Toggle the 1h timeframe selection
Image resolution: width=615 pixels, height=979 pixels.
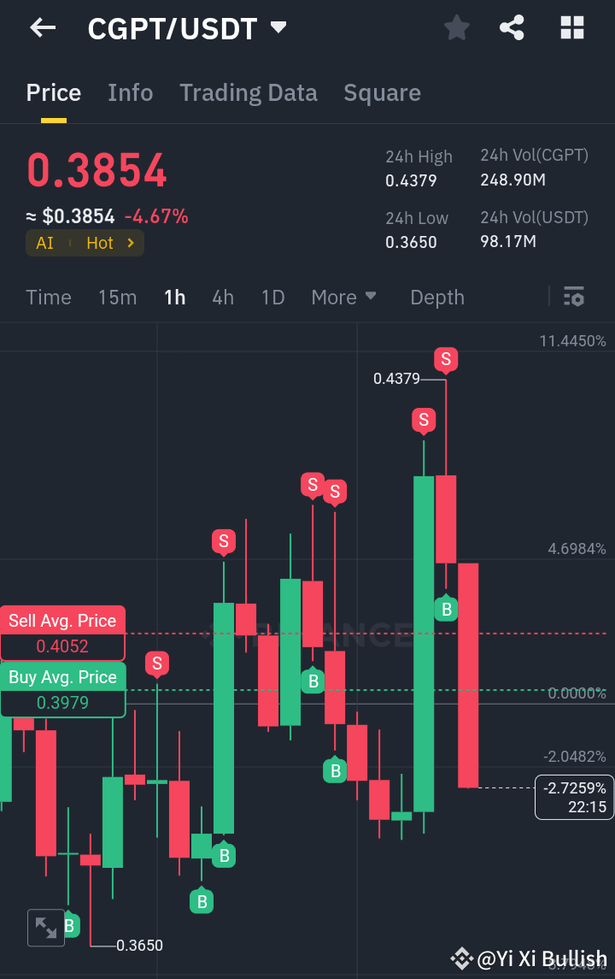174,297
